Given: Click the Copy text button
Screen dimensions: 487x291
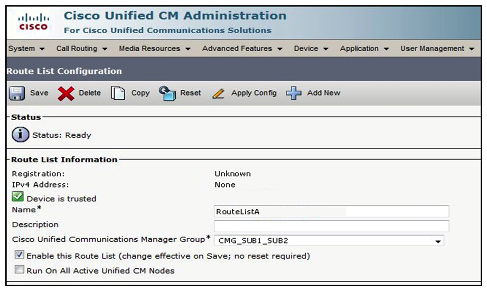Looking at the screenshot, I should pyautogui.click(x=141, y=93).
